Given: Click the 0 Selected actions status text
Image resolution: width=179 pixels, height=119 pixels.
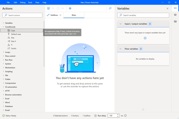Looking at the screenshot, I should coord(60,116).
